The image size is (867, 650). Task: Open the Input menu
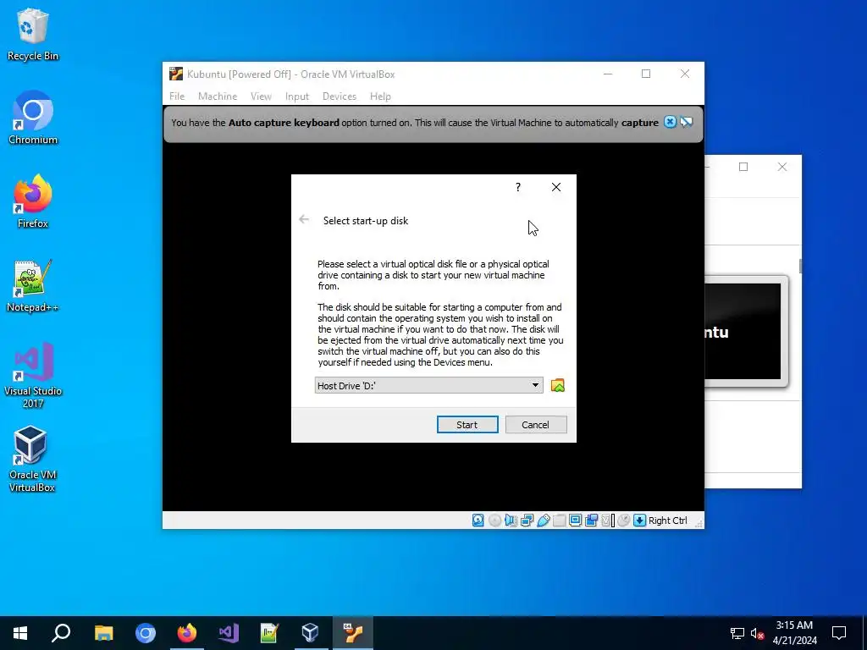tap(297, 96)
